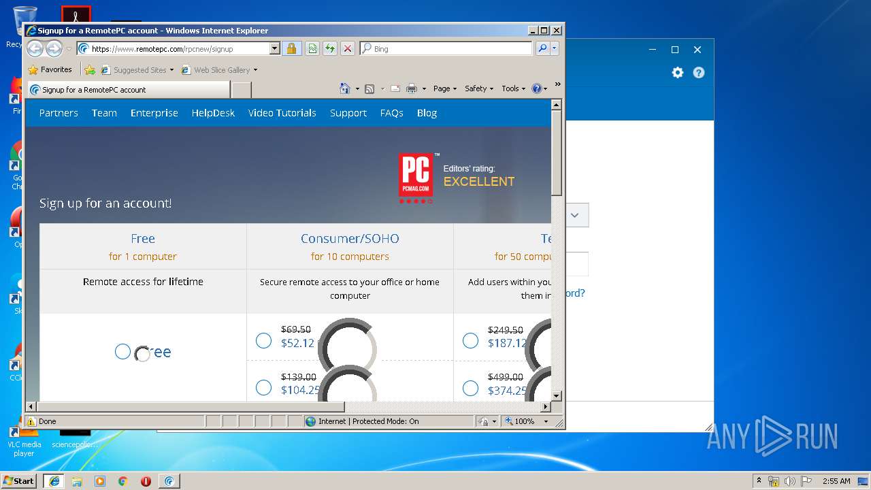Click the Start button
The height and width of the screenshot is (490, 871).
[18, 480]
